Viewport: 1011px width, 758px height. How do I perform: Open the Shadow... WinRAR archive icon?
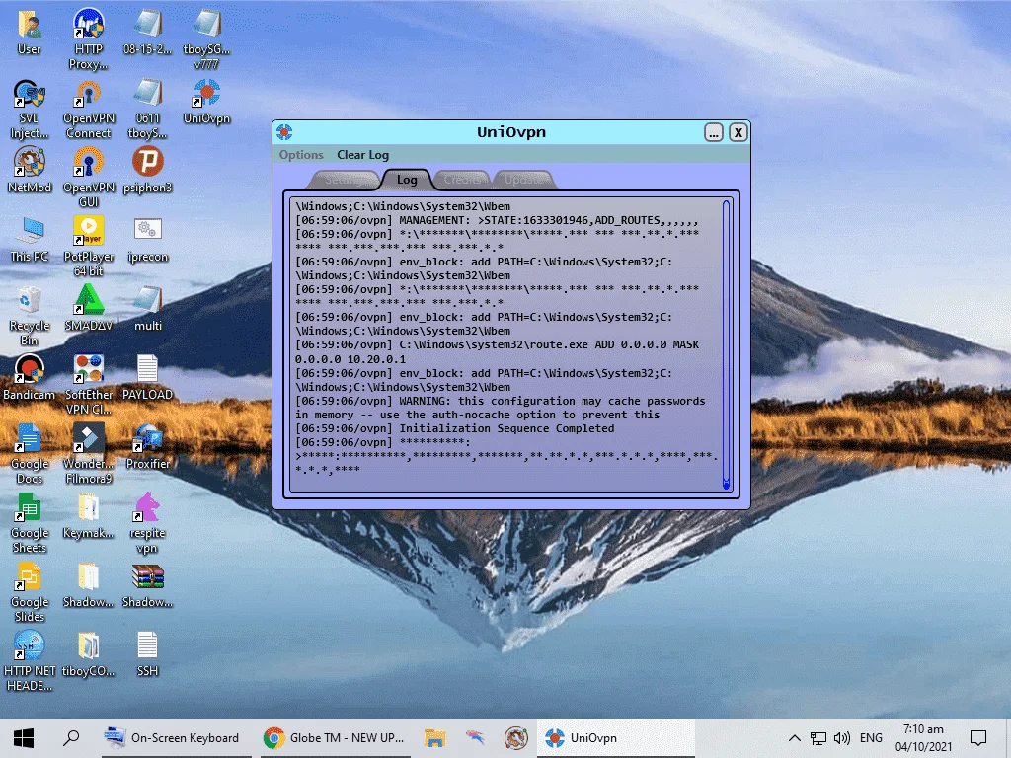[x=148, y=585]
